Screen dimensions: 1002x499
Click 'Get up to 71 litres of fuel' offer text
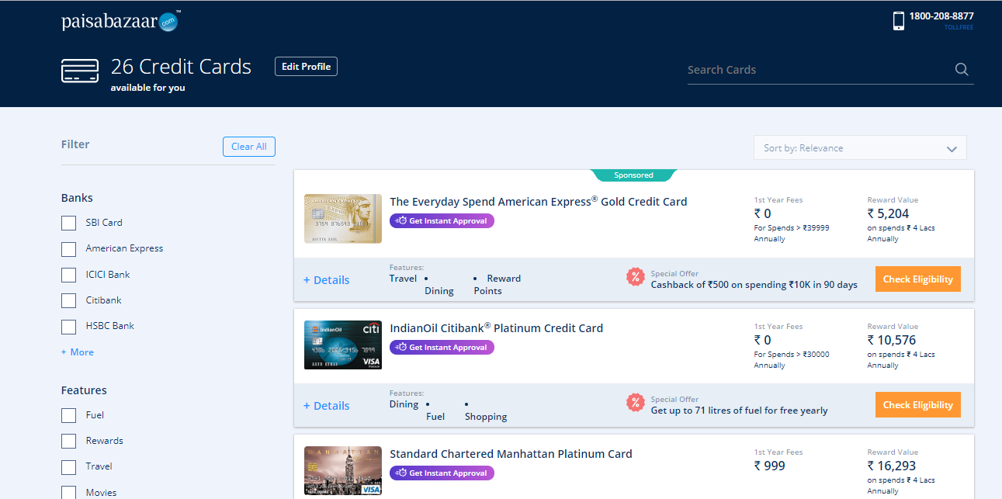point(740,411)
